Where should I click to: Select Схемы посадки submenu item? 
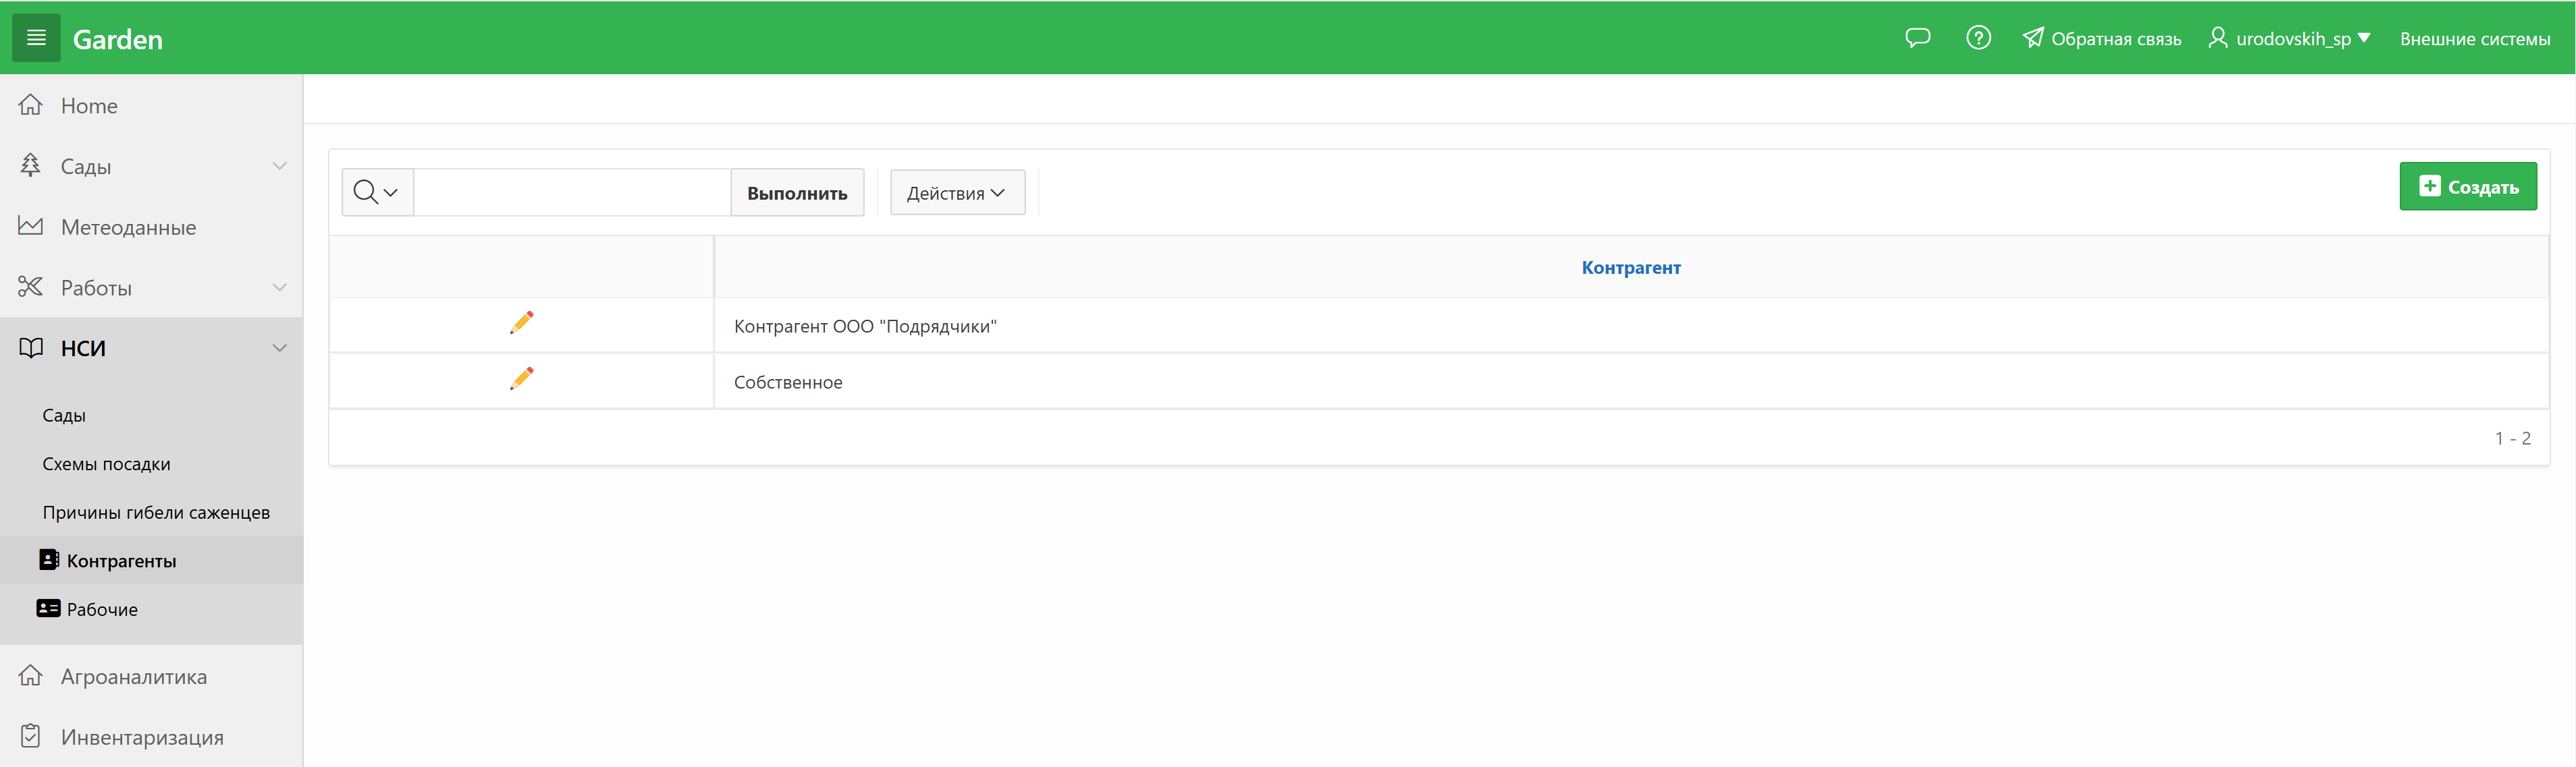106,463
